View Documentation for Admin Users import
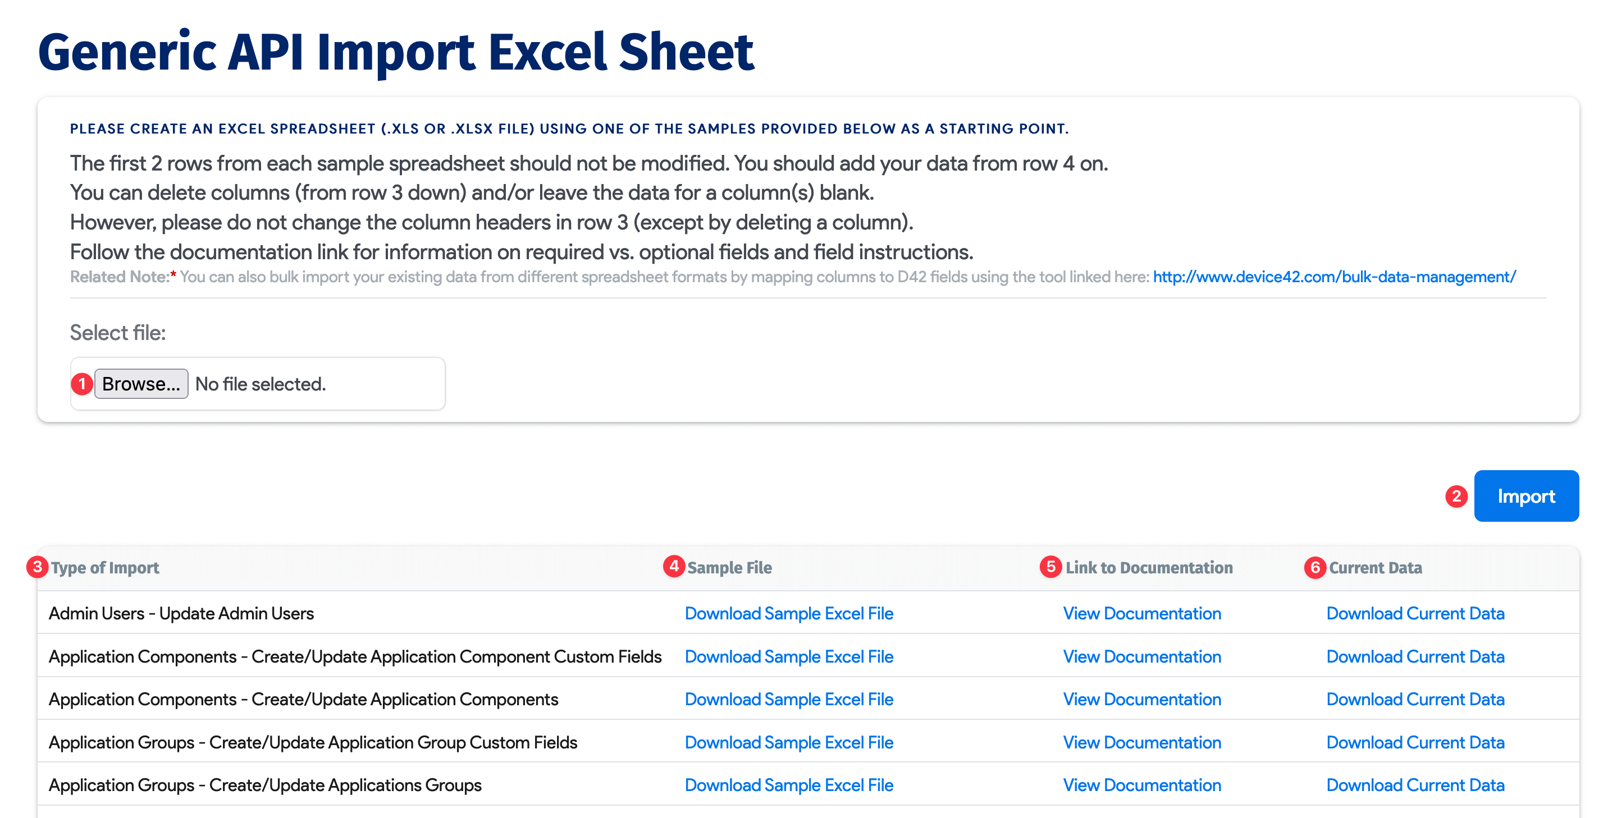 point(1141,614)
